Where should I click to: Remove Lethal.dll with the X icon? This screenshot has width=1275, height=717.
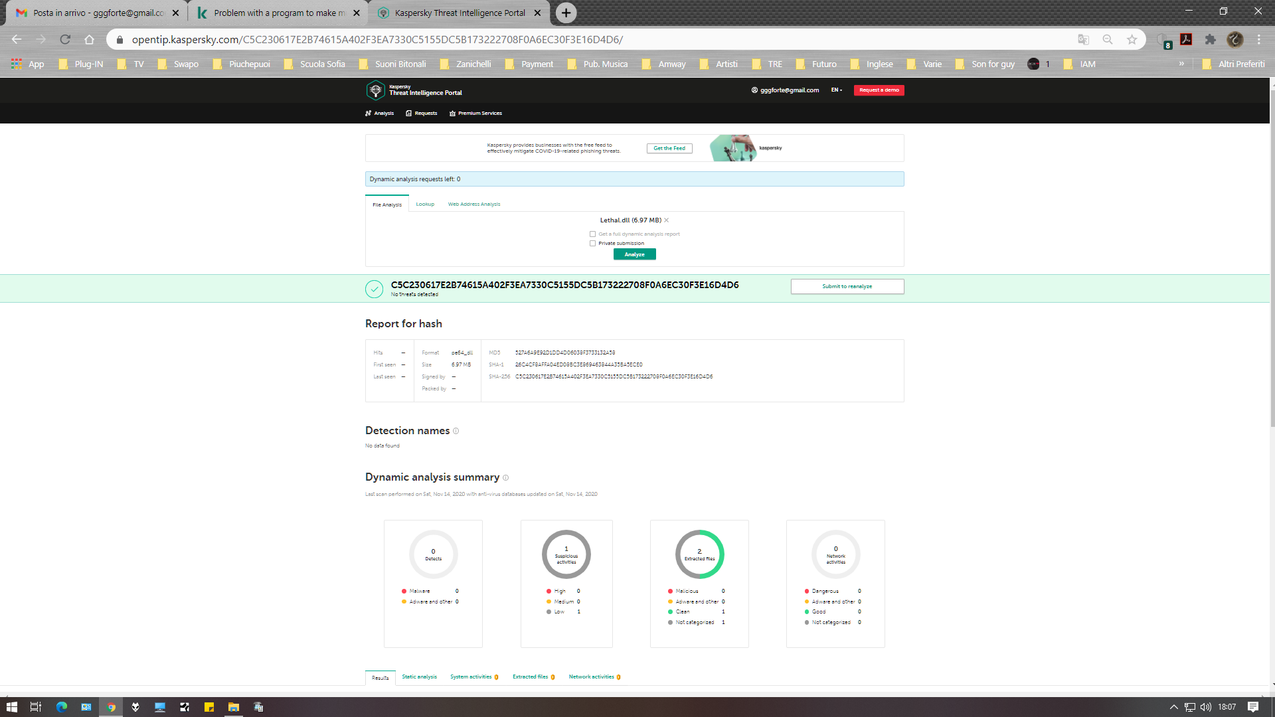point(666,220)
